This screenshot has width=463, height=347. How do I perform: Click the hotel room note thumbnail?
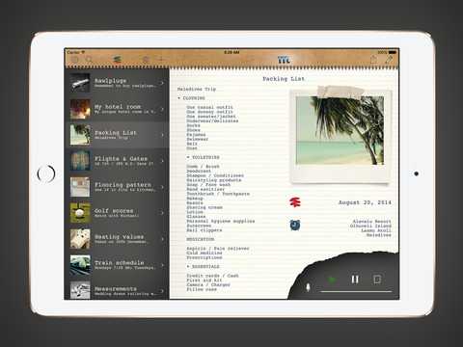point(80,109)
